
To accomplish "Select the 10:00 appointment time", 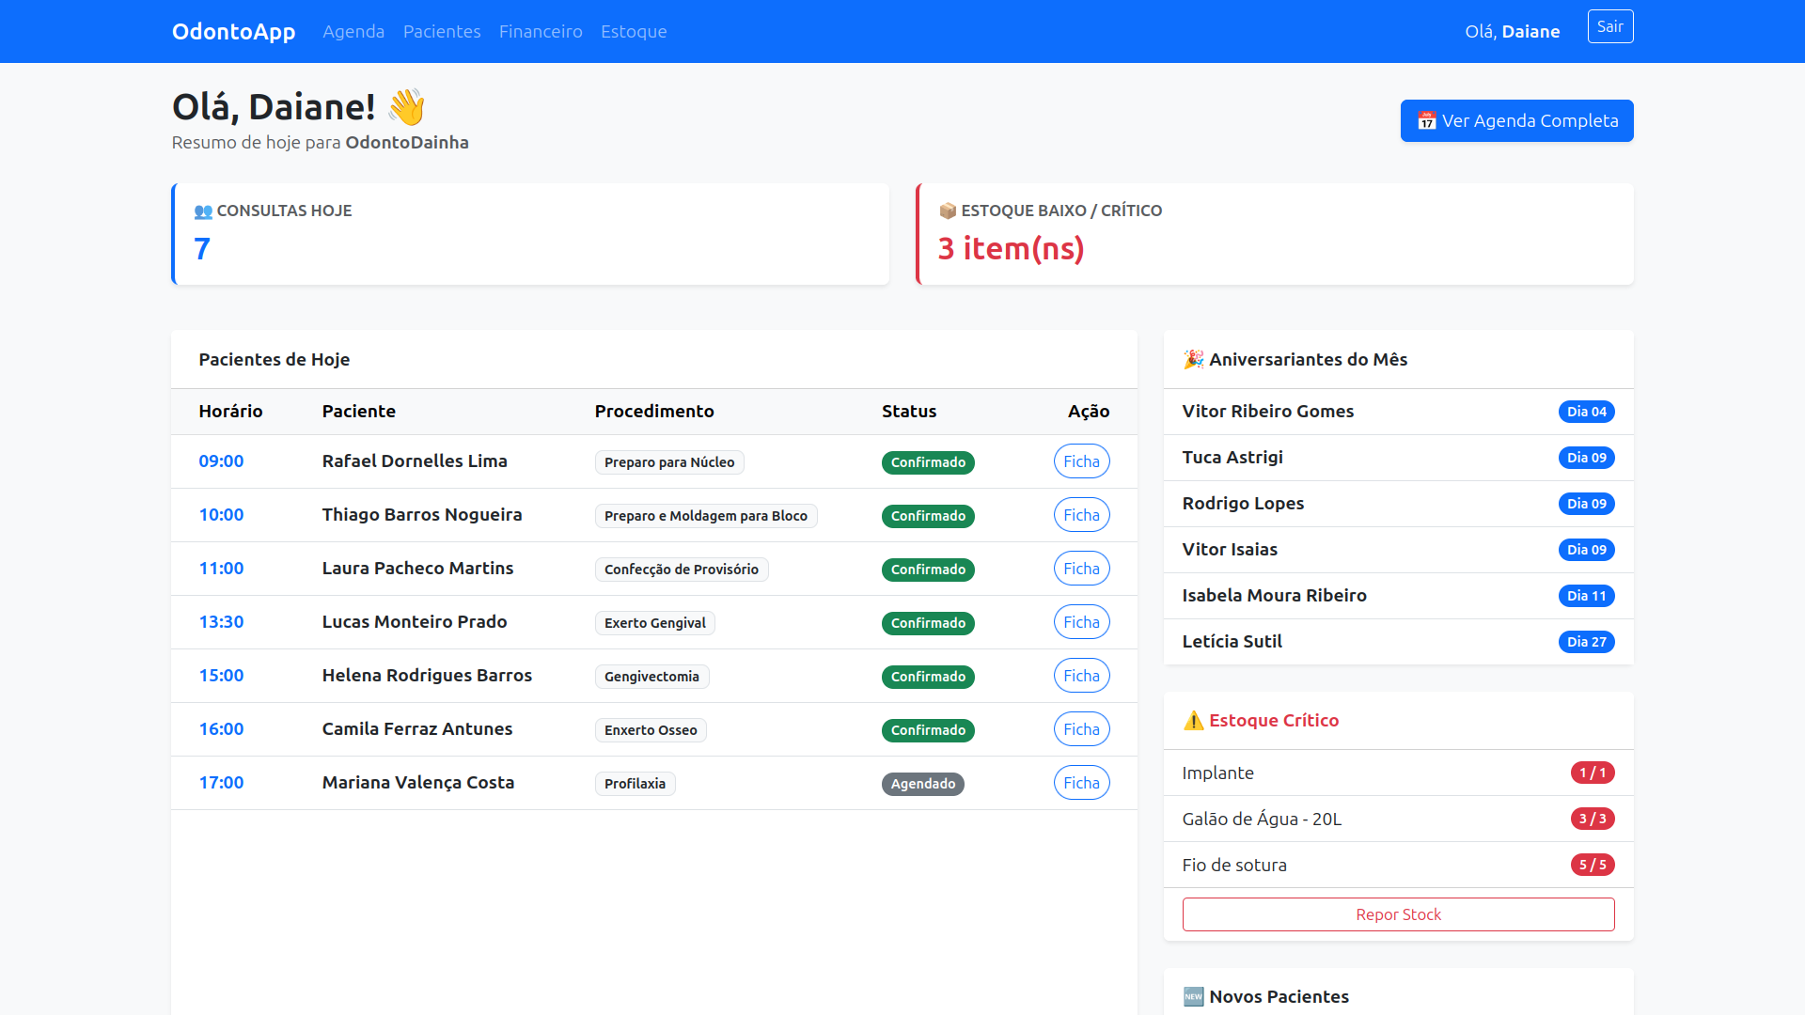I will tap(221, 515).
